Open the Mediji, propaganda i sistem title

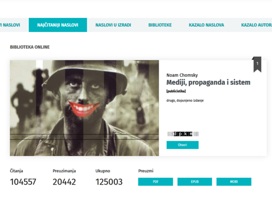(208, 83)
